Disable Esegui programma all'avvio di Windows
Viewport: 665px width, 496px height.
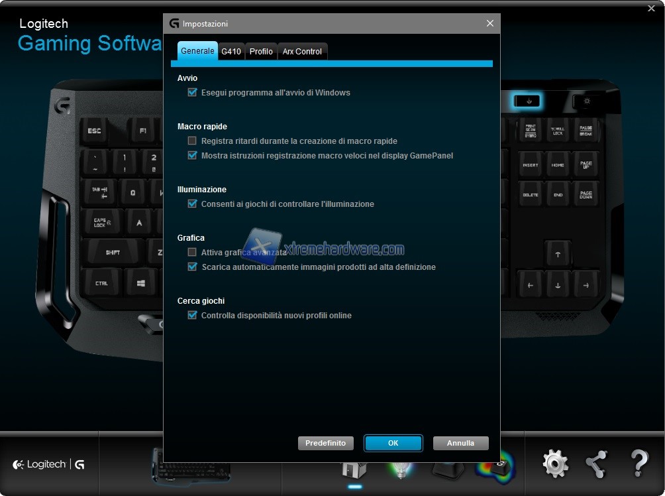[192, 93]
